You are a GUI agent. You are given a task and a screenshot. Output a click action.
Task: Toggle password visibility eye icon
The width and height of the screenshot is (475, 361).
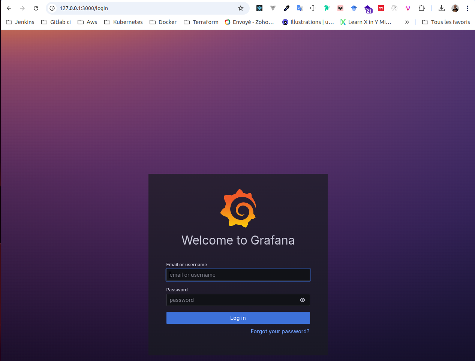click(303, 300)
